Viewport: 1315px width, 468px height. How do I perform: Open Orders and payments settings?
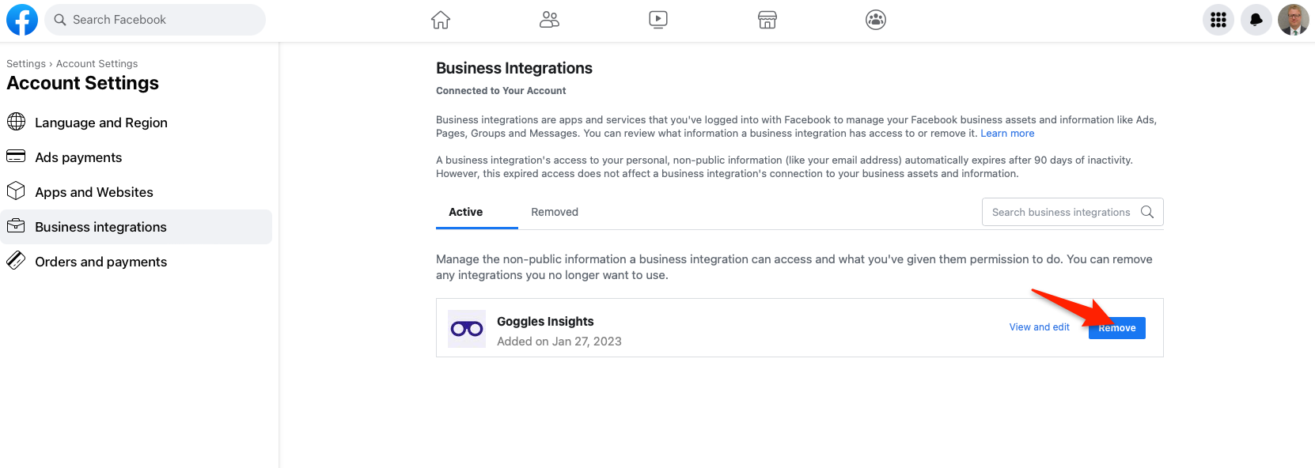[101, 262]
